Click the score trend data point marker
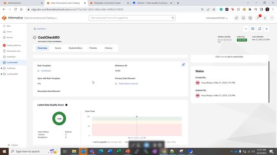This screenshot has width=277, height=155. click(x=137, y=117)
